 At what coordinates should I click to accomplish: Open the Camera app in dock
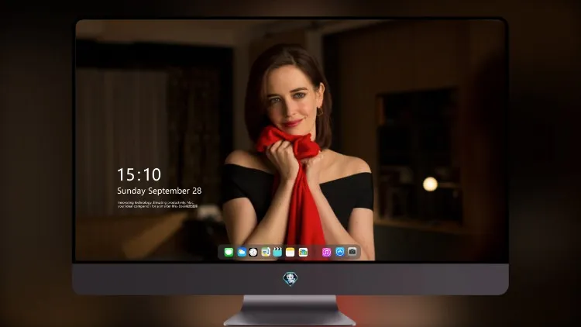[x=352, y=252]
